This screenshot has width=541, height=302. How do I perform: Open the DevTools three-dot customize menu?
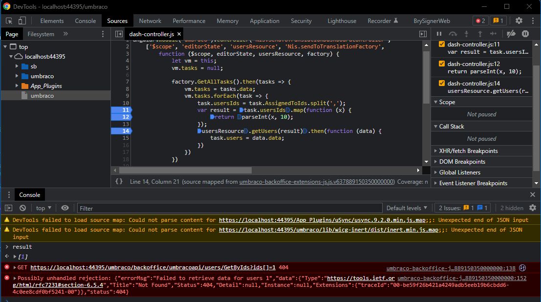tap(533, 21)
